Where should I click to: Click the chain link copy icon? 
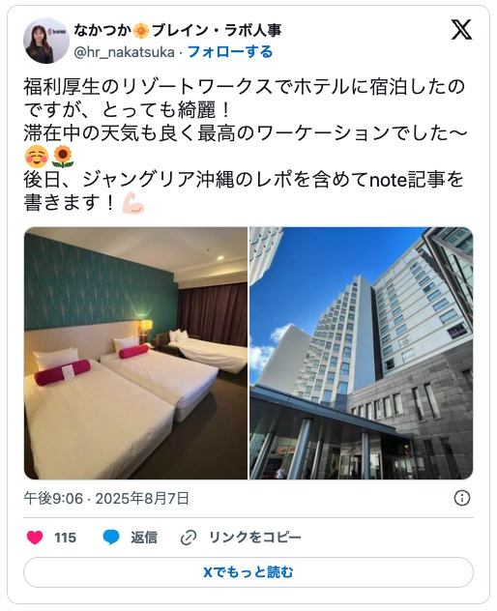click(x=189, y=538)
